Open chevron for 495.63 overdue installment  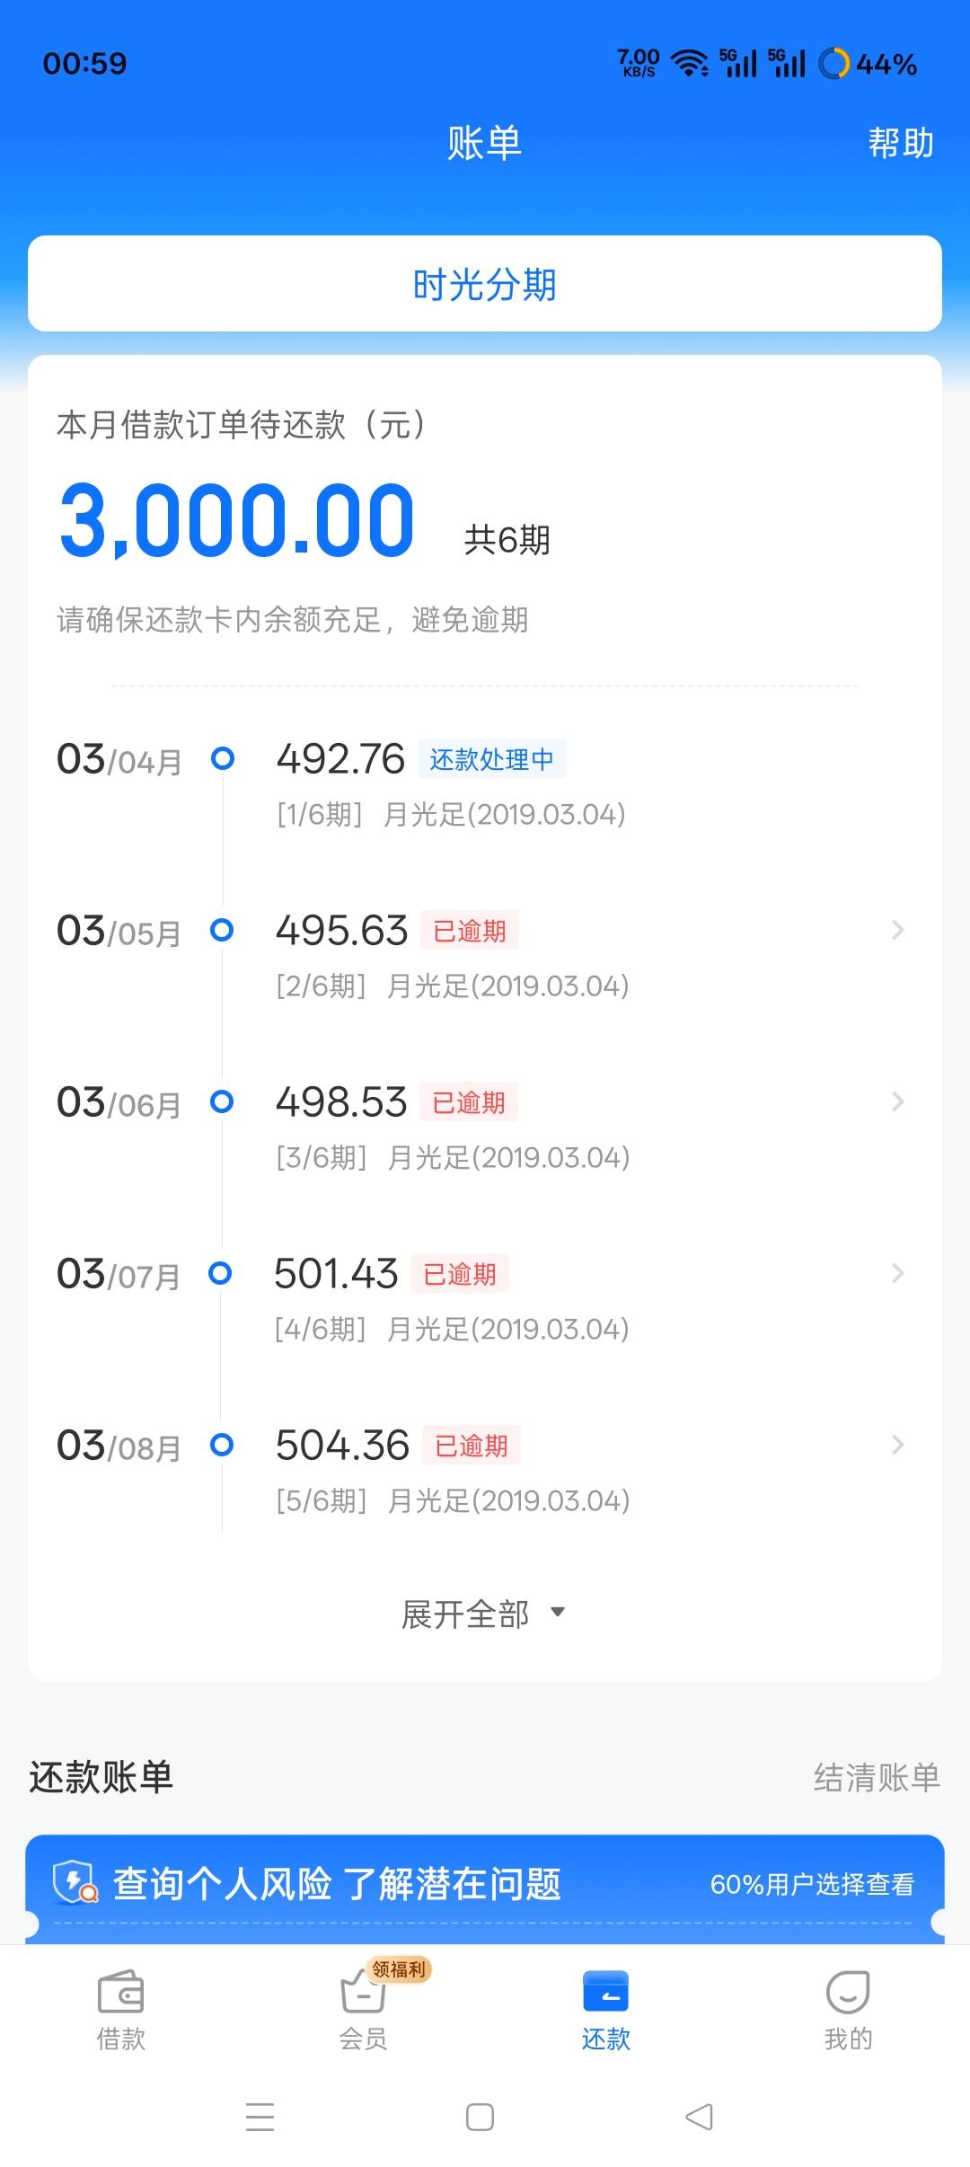click(897, 930)
